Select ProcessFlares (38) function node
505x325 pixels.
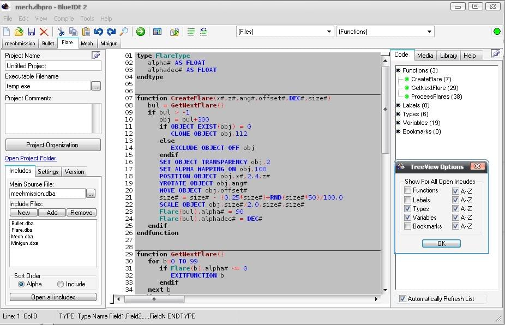tap(436, 97)
